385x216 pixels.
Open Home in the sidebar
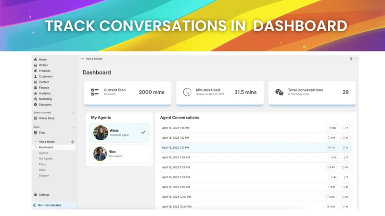coord(42,60)
